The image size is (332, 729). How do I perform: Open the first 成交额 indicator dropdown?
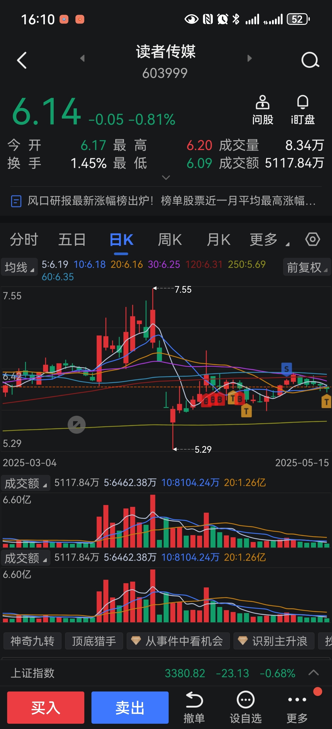pyautogui.click(x=25, y=483)
